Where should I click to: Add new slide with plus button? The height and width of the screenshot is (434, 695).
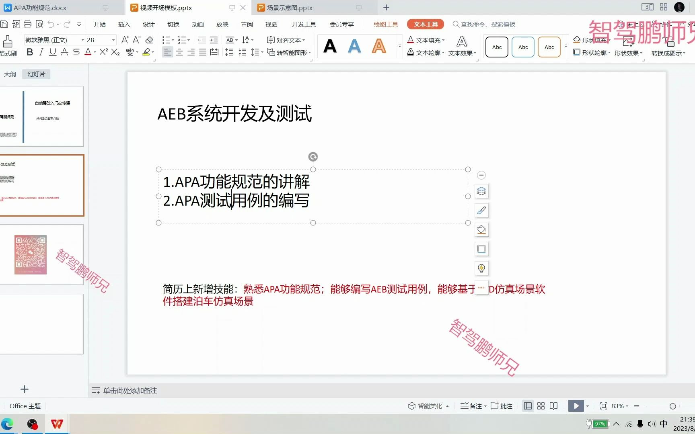pyautogui.click(x=25, y=389)
